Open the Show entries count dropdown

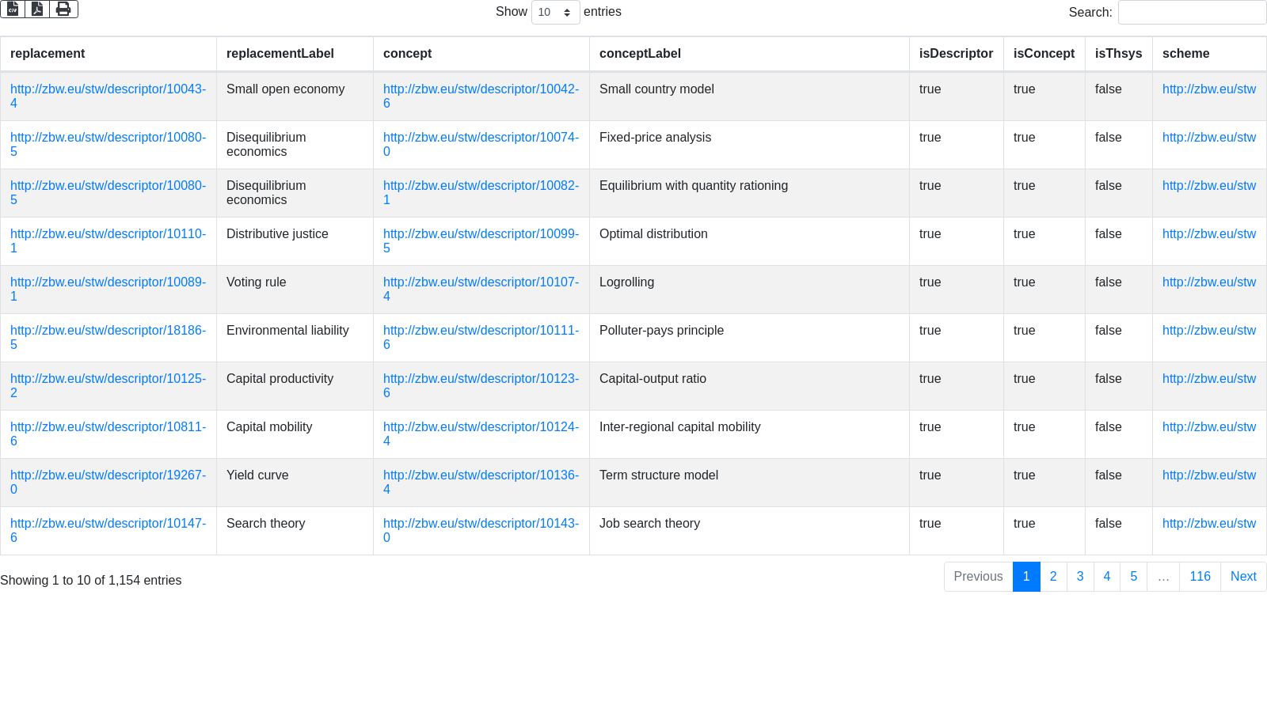[x=555, y=12]
